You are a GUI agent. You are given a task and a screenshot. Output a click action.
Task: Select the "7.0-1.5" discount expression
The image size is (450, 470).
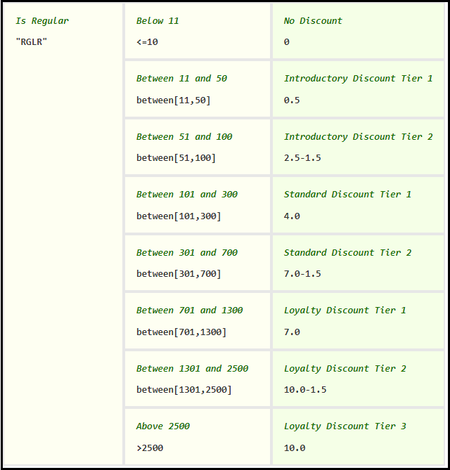pyautogui.click(x=302, y=274)
